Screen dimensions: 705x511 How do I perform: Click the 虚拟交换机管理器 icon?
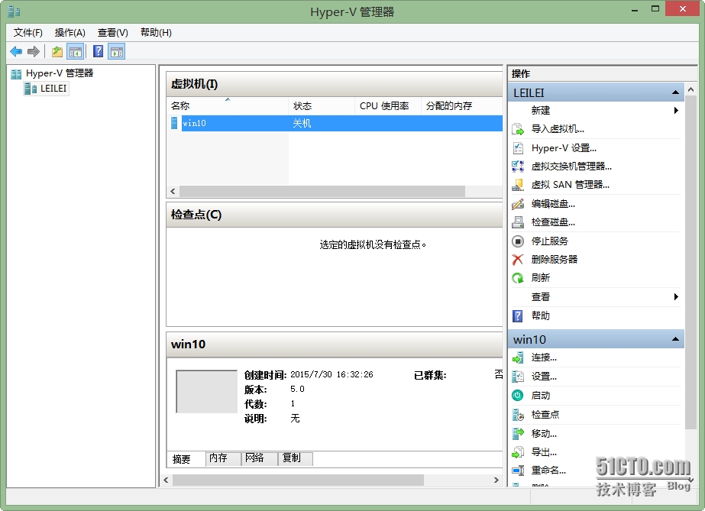tap(518, 167)
